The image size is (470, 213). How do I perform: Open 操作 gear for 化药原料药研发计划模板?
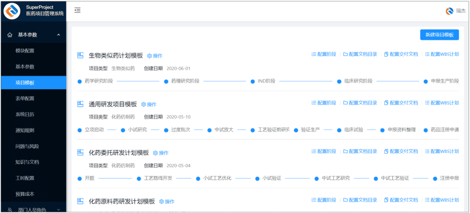(x=167, y=202)
